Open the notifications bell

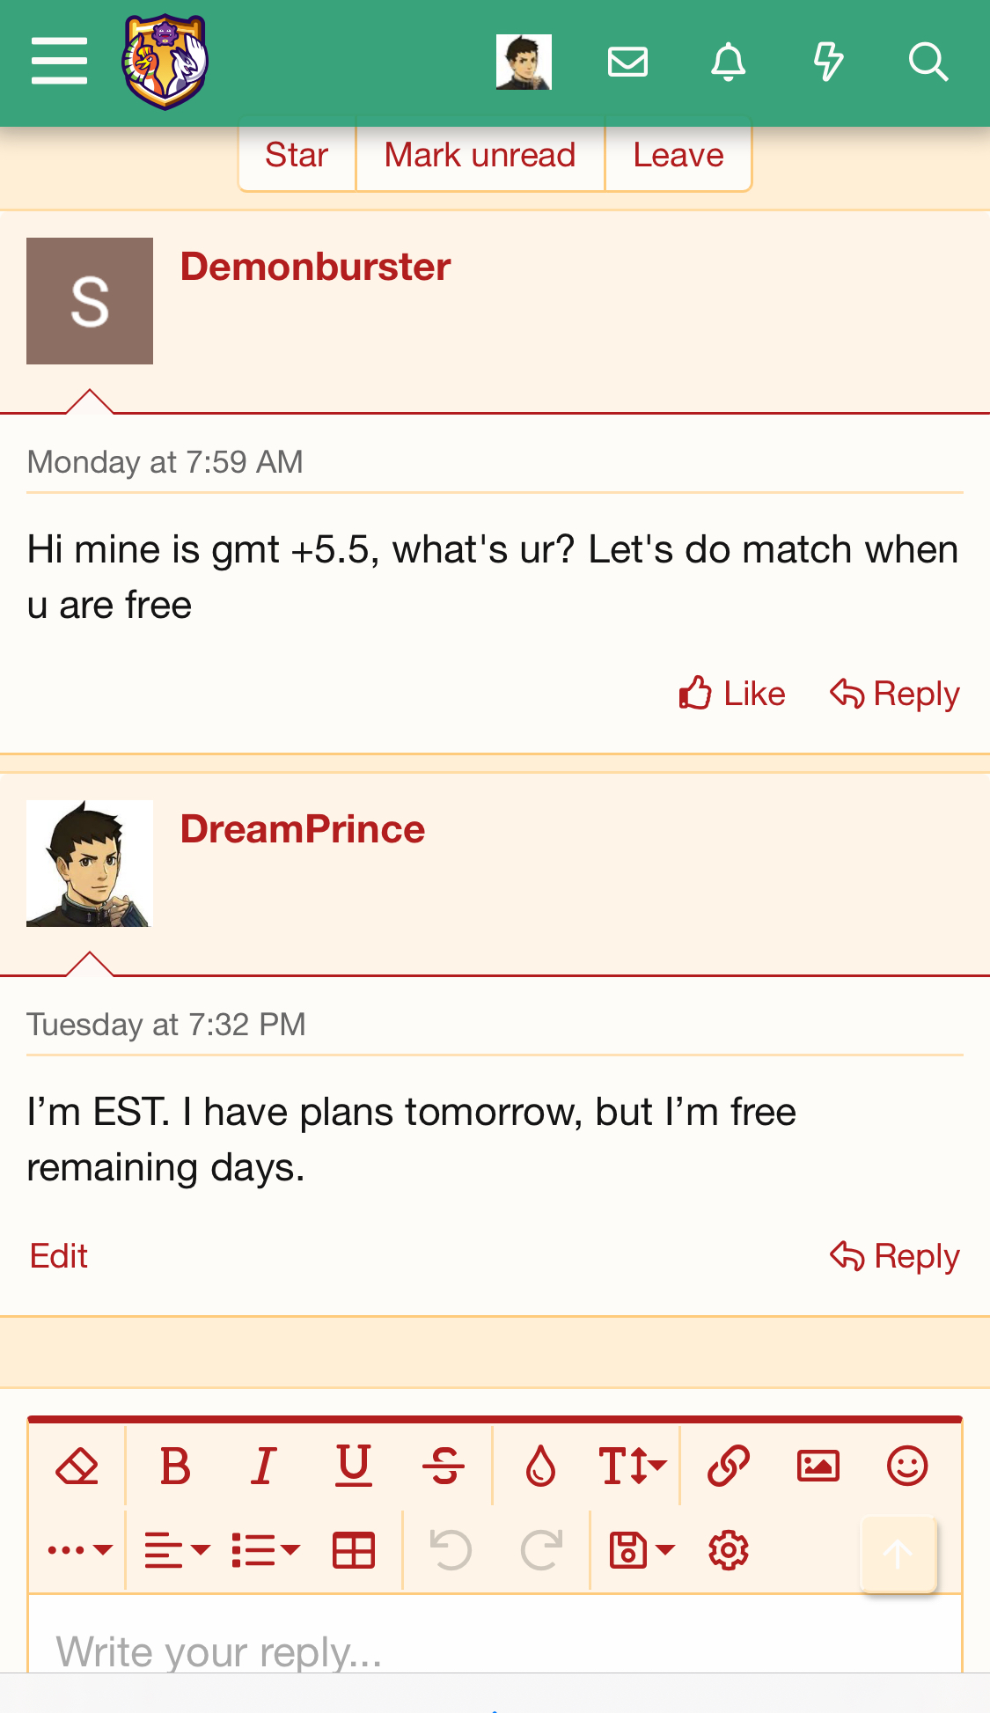point(728,62)
